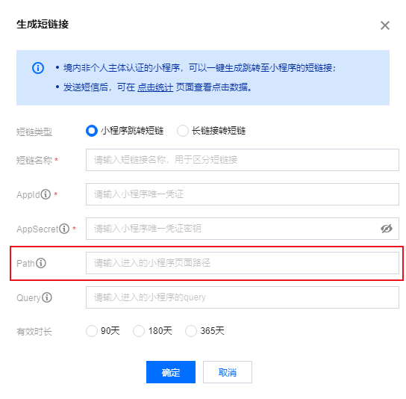Click the Path info icon

pos(41,263)
